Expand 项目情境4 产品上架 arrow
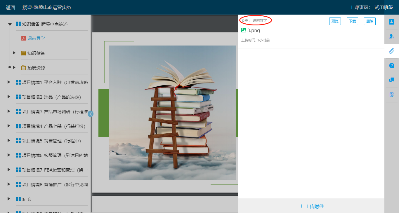Viewport: 399px width, 213px height. pyautogui.click(x=9, y=126)
